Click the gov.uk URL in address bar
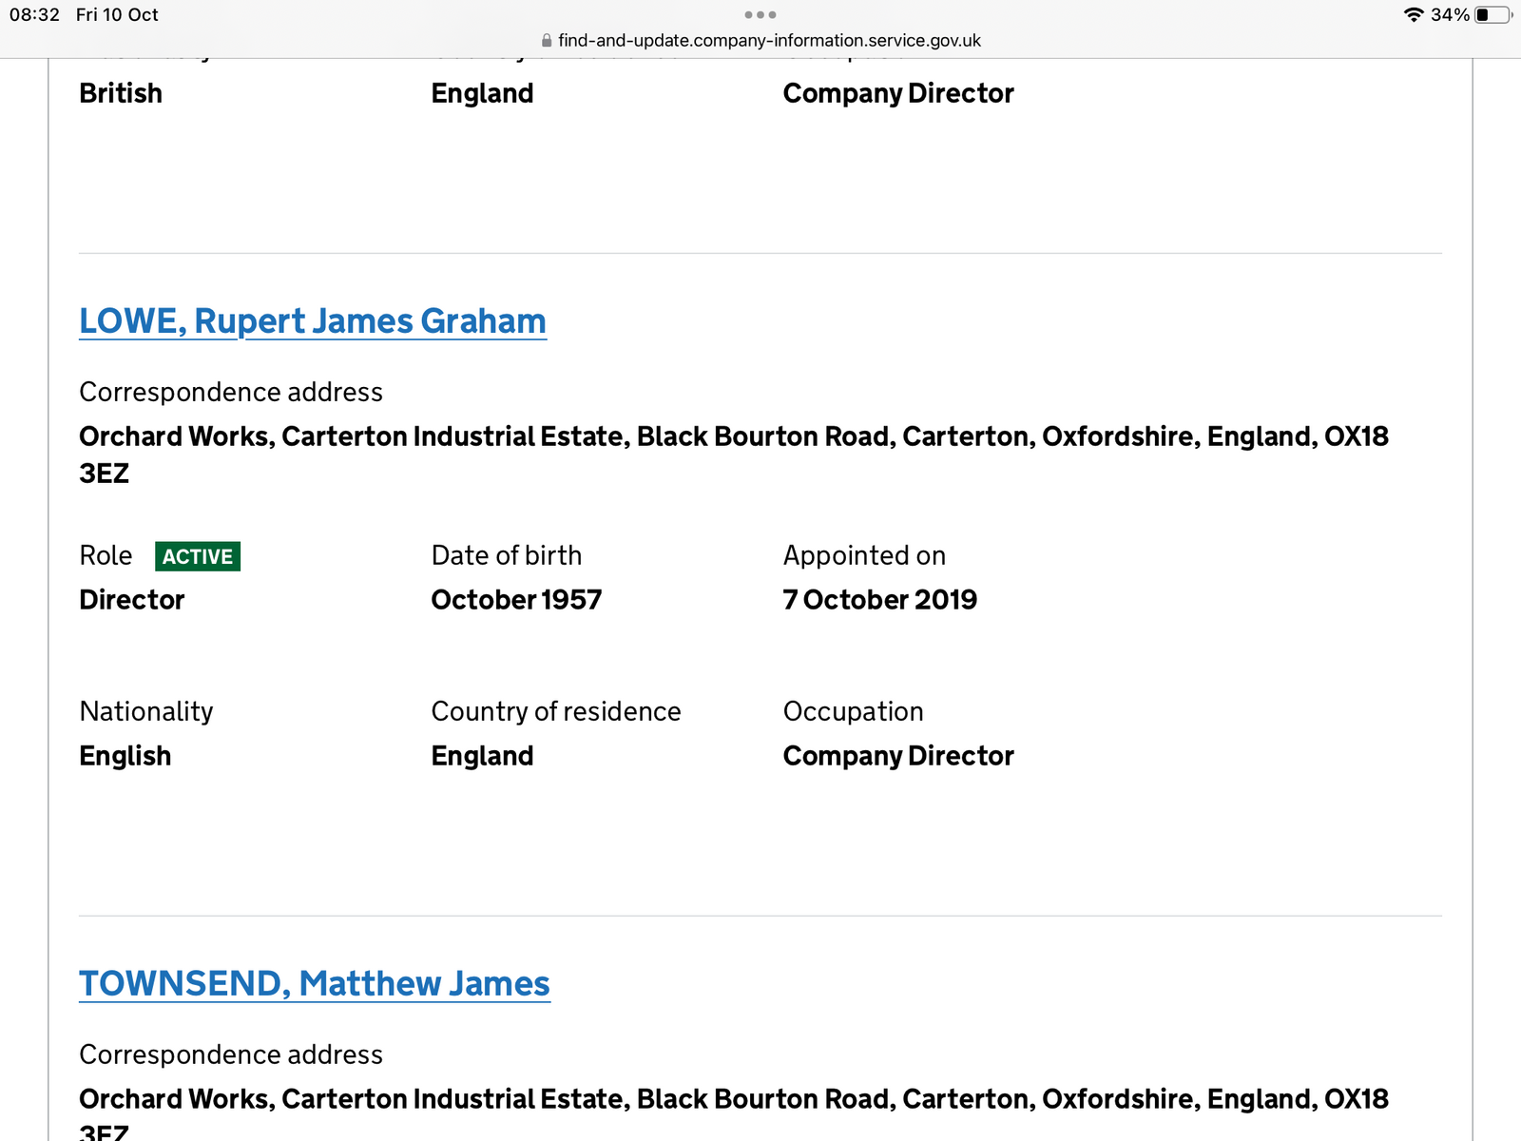The height and width of the screenshot is (1141, 1521). pyautogui.click(x=769, y=41)
